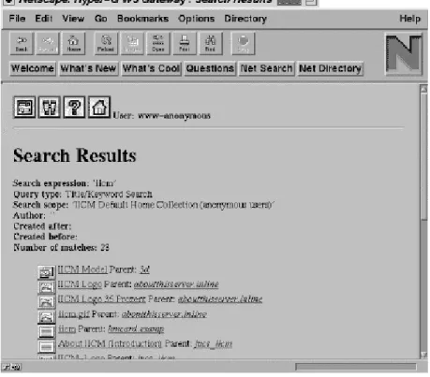The height and width of the screenshot is (377, 430).
Task: Open parent link in the IICM Logo row
Action: click(x=176, y=284)
